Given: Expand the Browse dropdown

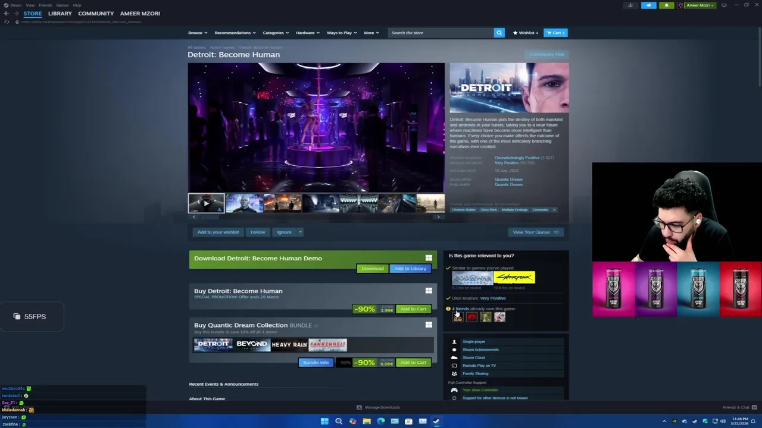Looking at the screenshot, I should pyautogui.click(x=198, y=33).
